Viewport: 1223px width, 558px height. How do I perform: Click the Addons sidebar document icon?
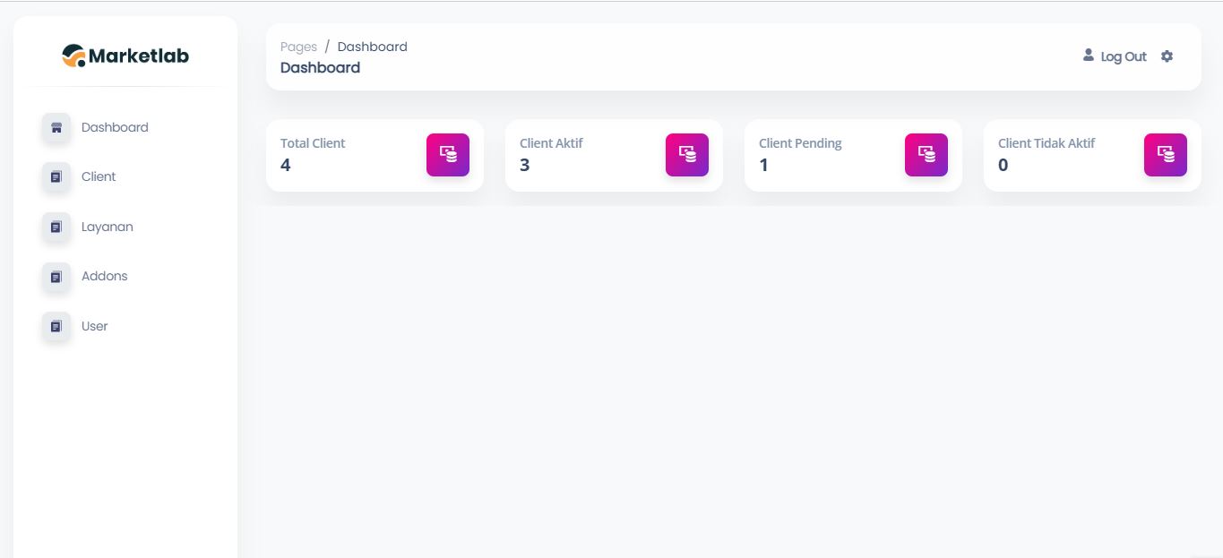tap(56, 277)
